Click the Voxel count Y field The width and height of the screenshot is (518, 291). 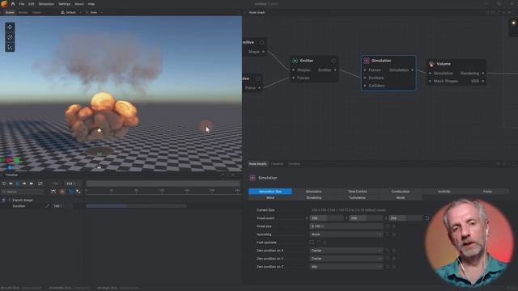tap(366, 218)
